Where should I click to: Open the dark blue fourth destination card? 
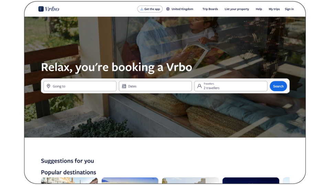(x=251, y=181)
